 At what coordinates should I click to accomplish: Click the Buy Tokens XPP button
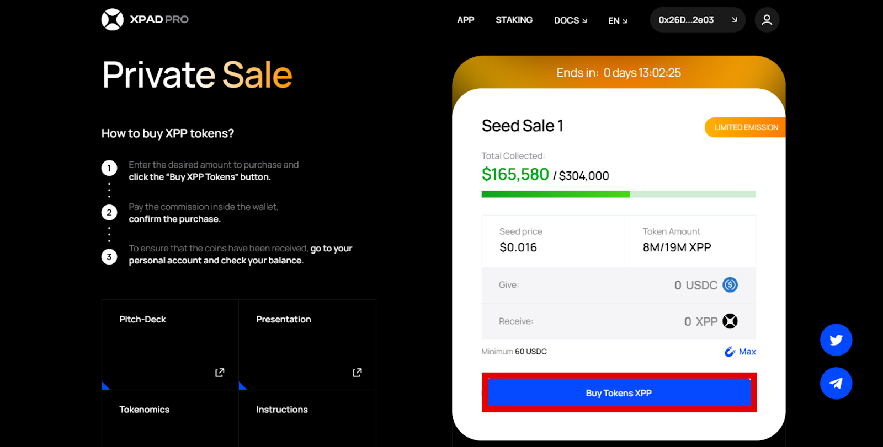click(619, 393)
